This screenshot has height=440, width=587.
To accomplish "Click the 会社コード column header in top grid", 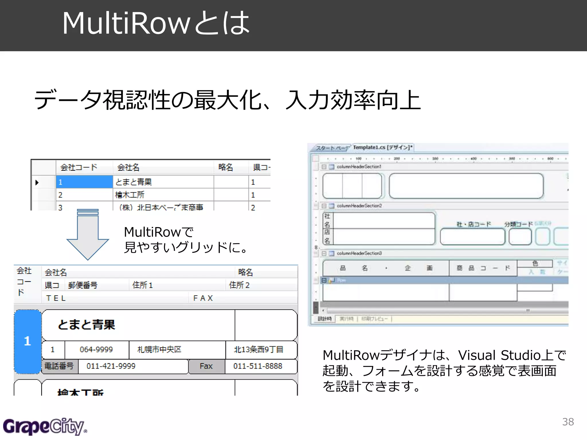I will (x=84, y=167).
